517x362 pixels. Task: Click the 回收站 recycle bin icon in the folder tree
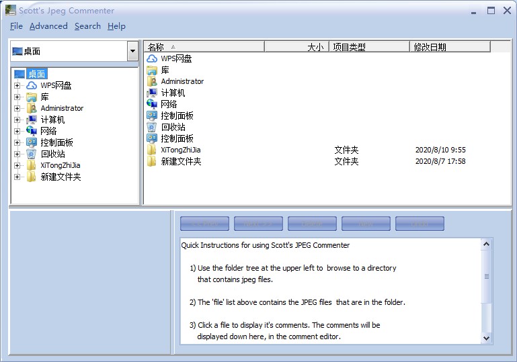[32, 154]
